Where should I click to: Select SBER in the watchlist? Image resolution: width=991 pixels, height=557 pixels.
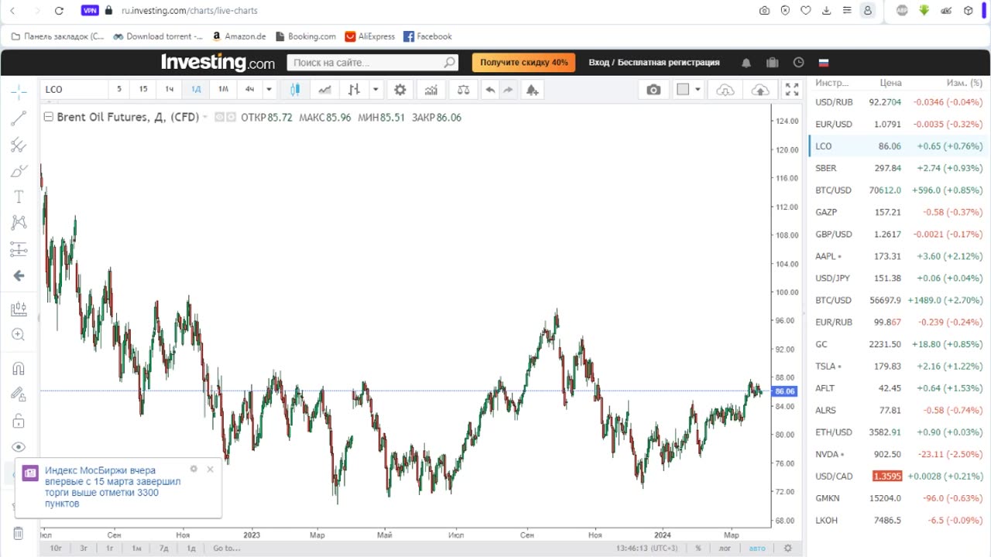point(898,168)
